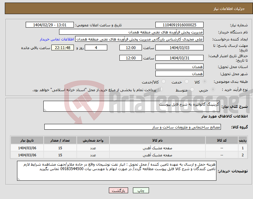Viewport: 253px width, 199px height.
Task: Click the چاپ (print) button
Action: click(141, 190)
